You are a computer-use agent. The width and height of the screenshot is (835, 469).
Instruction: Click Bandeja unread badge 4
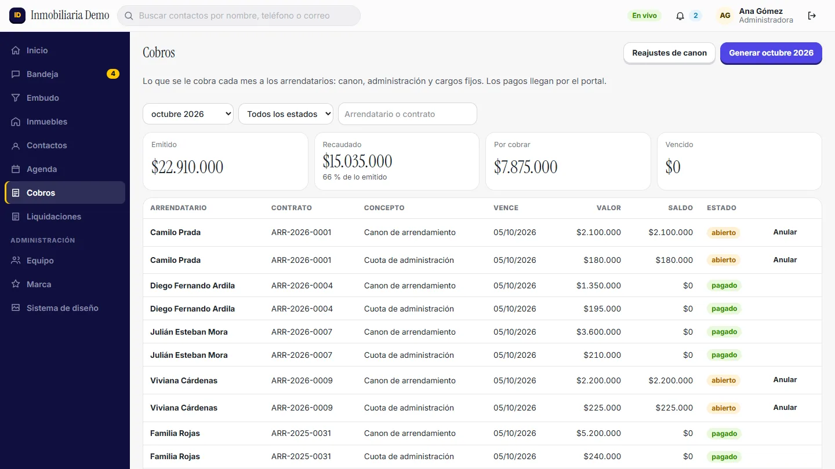click(x=113, y=74)
